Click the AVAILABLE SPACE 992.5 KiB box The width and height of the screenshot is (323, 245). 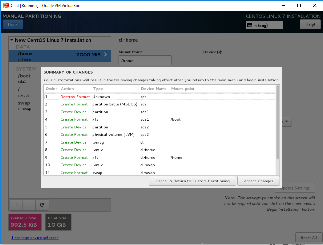(x=25, y=222)
